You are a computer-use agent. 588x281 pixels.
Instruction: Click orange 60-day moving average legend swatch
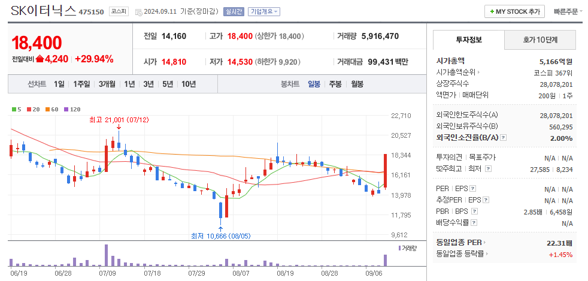click(48, 110)
